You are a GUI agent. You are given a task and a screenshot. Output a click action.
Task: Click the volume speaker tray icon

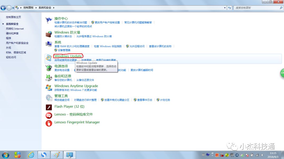coord(262,155)
